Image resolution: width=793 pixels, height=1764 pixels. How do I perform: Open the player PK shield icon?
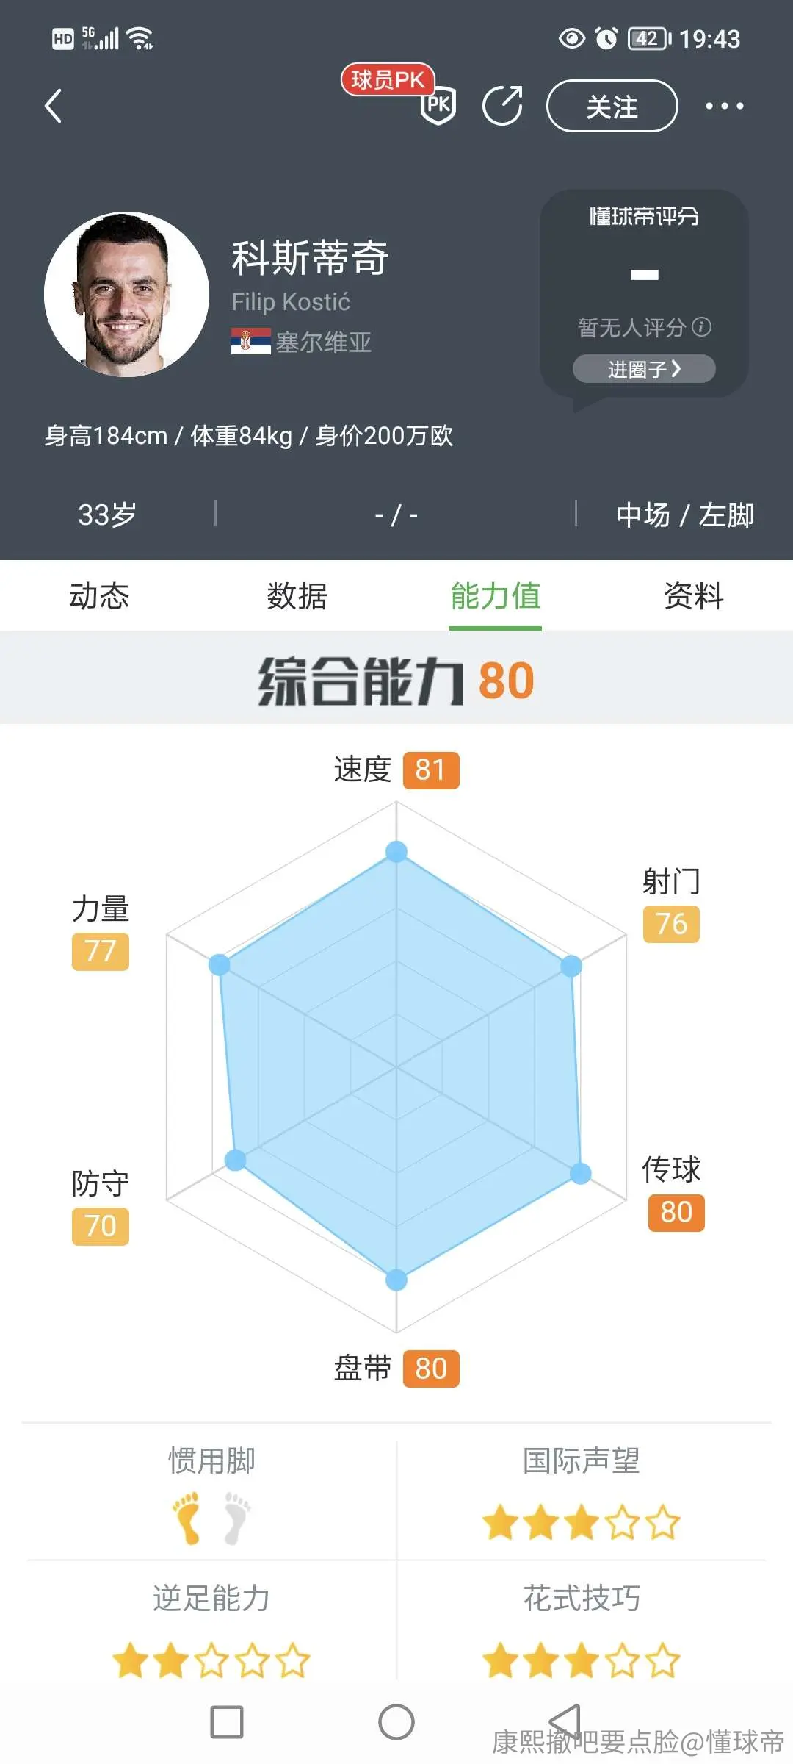(x=438, y=106)
